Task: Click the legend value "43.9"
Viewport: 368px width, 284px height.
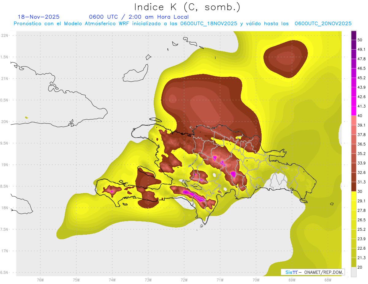Action: [362, 87]
